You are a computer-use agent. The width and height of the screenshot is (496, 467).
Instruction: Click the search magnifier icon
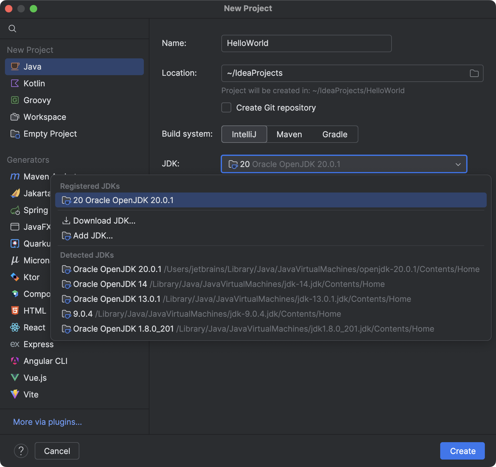pos(12,28)
